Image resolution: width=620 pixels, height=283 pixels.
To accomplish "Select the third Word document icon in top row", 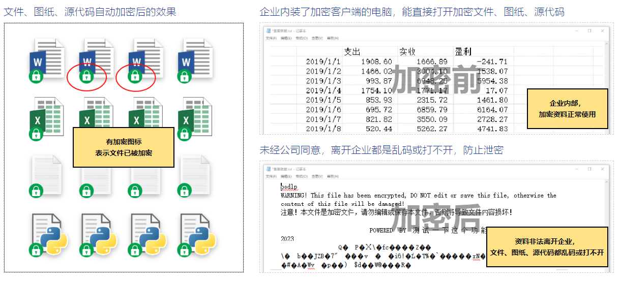I will [x=146, y=60].
